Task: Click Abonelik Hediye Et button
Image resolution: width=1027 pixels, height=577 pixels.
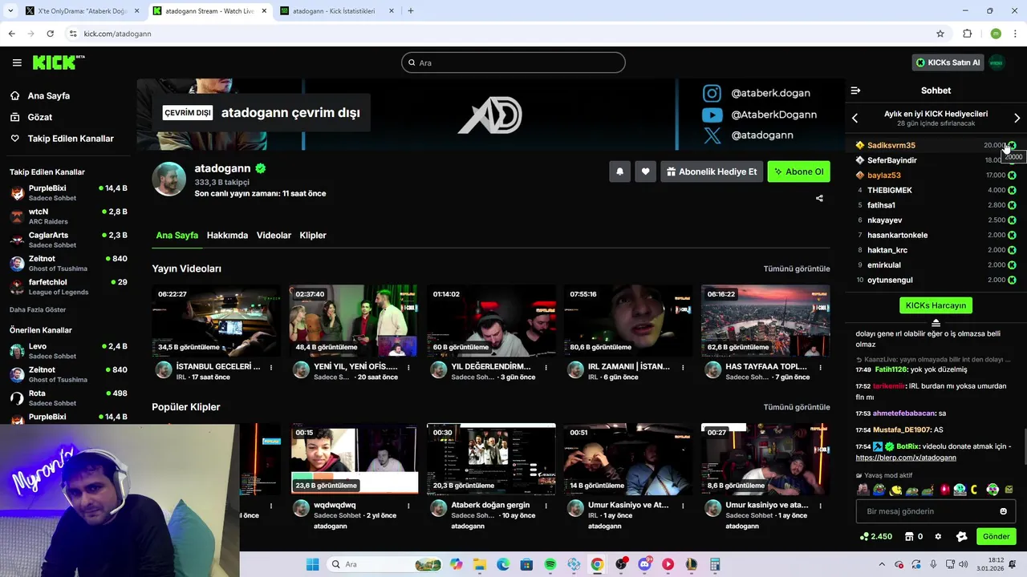Action: pos(711,171)
